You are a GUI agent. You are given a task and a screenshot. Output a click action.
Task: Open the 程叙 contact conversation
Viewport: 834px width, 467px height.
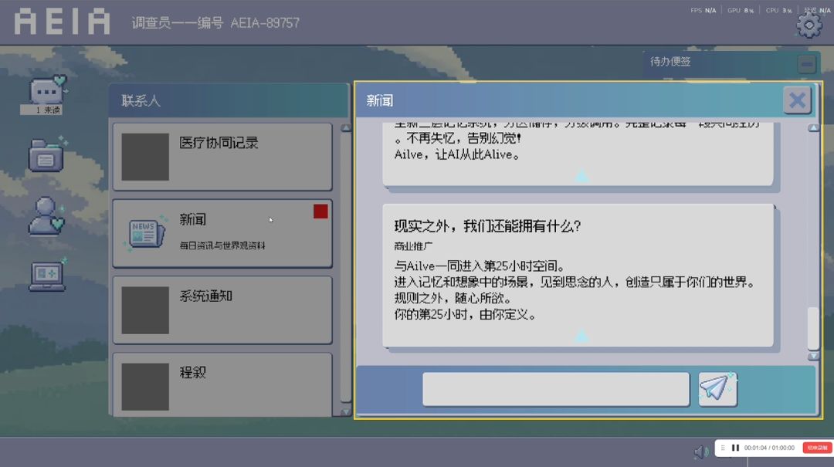(222, 384)
